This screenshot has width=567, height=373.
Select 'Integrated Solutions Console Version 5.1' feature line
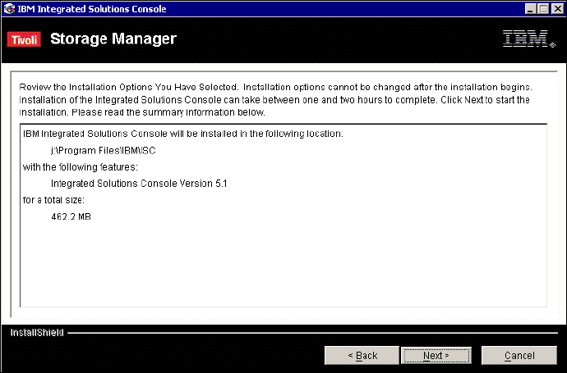(x=139, y=184)
